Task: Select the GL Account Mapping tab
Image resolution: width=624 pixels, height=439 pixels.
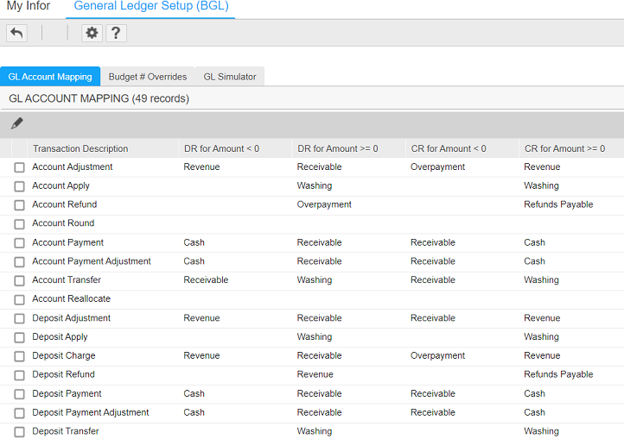Action: [50, 77]
